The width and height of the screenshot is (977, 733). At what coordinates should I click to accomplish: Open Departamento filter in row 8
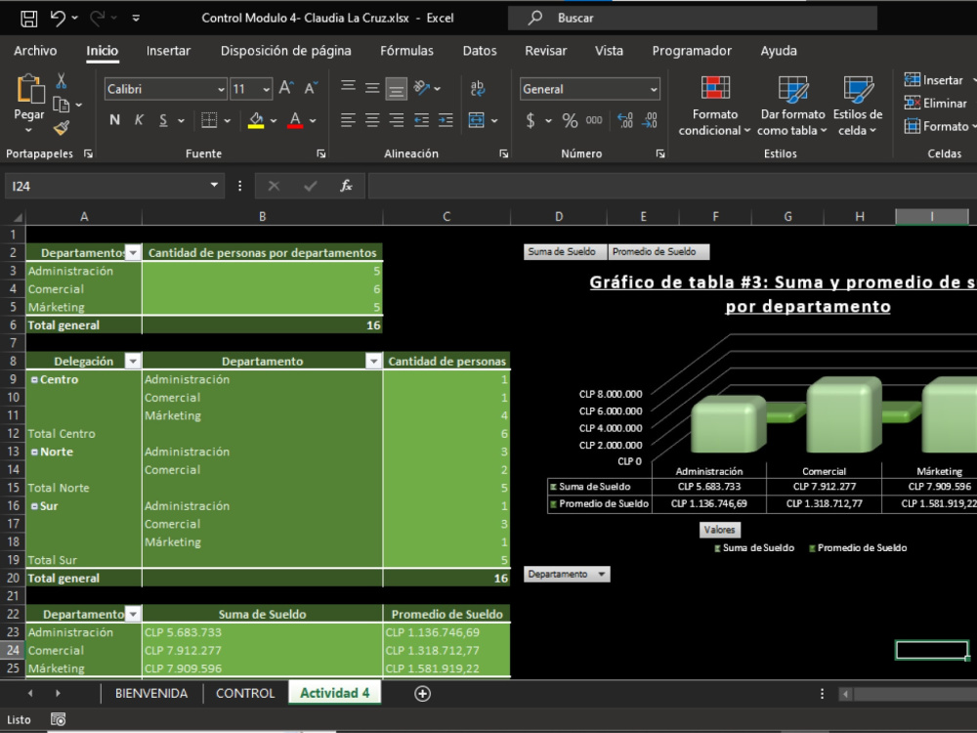[x=373, y=361]
